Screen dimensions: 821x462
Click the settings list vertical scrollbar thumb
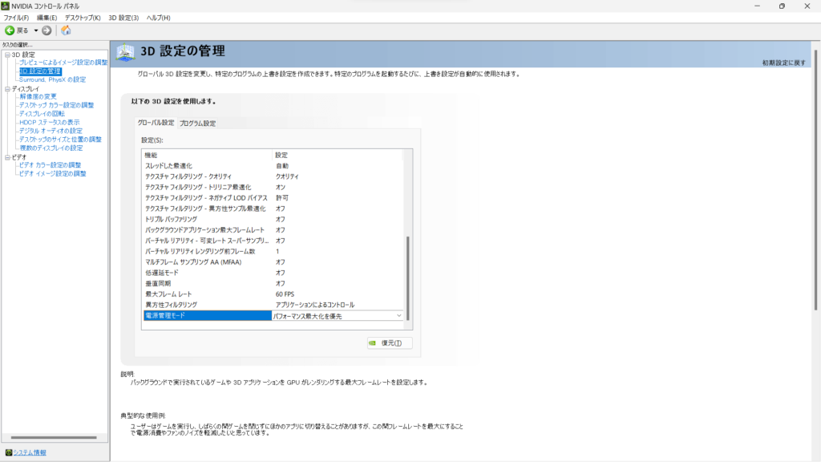[408, 278]
